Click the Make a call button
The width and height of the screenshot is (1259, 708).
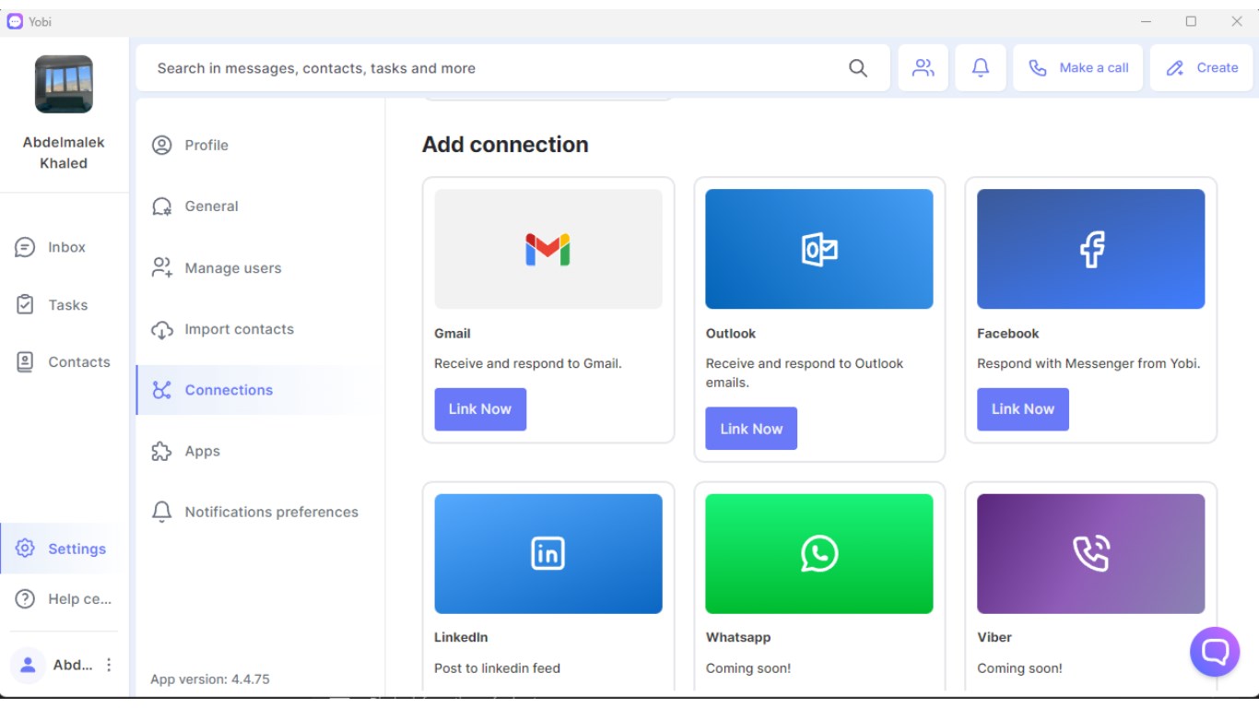[x=1078, y=67]
